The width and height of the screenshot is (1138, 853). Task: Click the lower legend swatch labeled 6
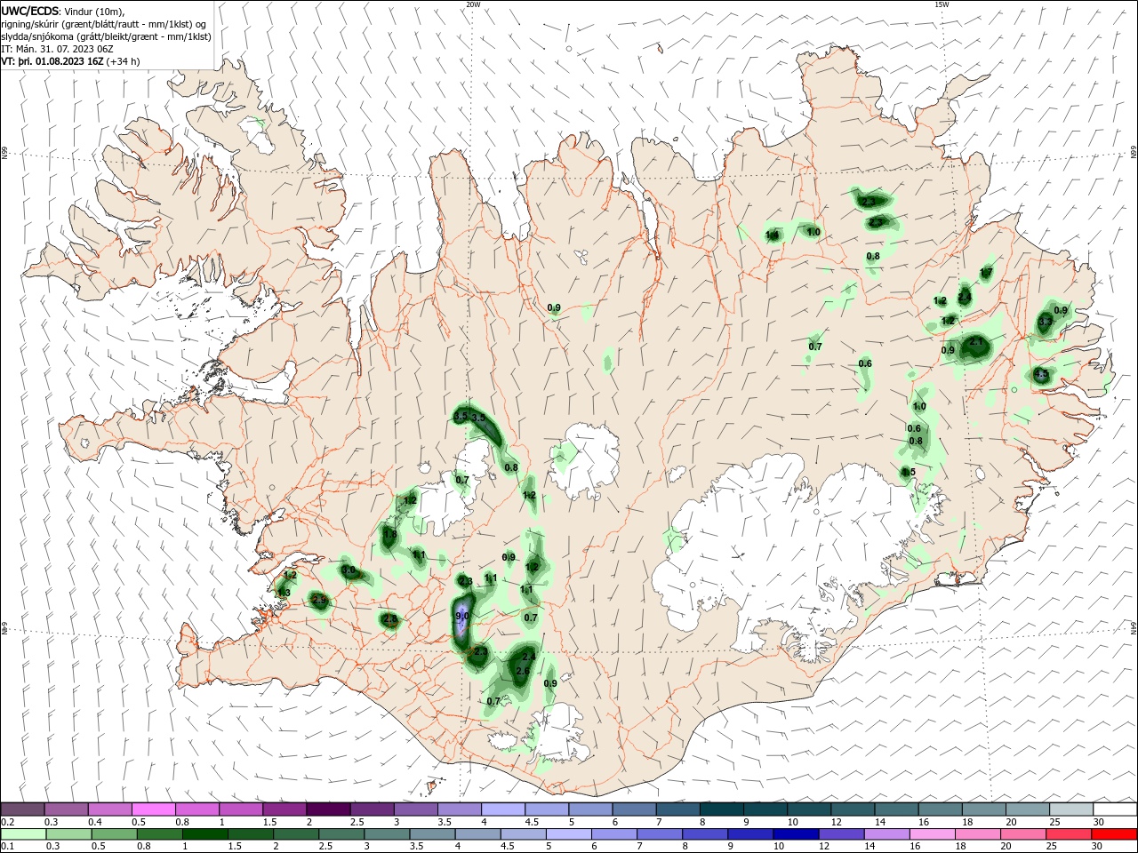click(x=614, y=834)
